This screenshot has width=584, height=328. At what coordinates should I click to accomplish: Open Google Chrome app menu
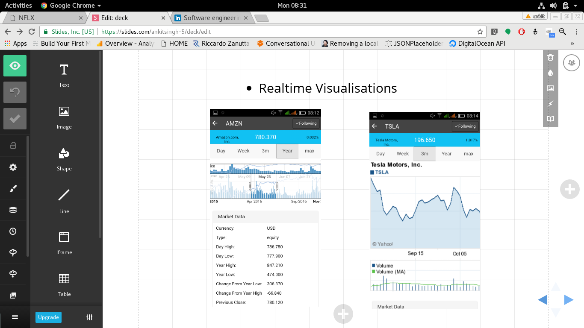[71, 6]
